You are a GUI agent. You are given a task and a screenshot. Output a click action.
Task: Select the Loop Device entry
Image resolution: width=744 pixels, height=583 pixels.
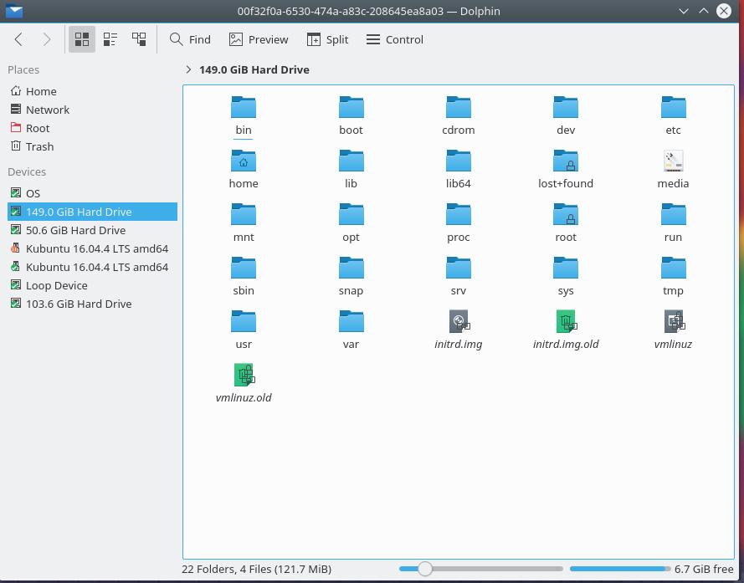pos(56,285)
